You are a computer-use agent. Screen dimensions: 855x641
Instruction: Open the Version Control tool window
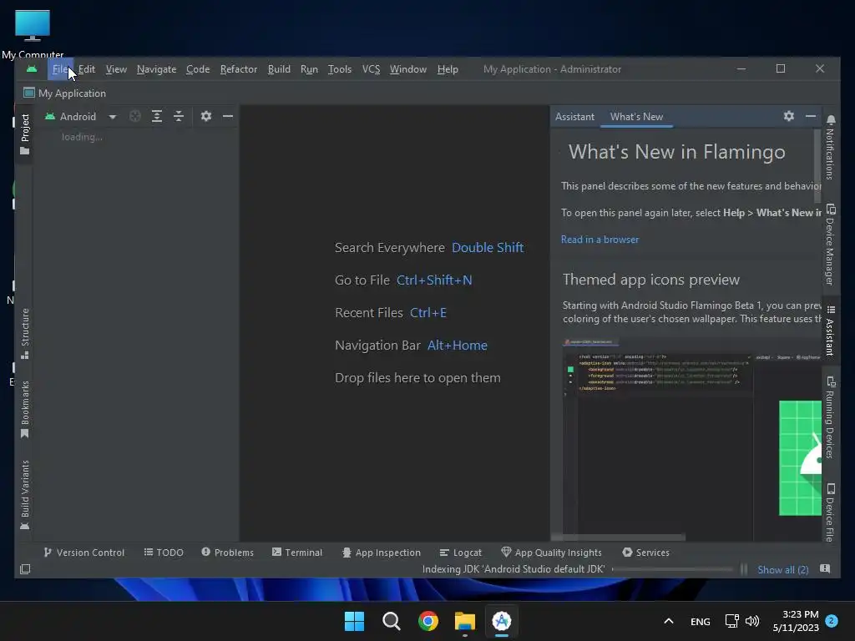(x=84, y=553)
